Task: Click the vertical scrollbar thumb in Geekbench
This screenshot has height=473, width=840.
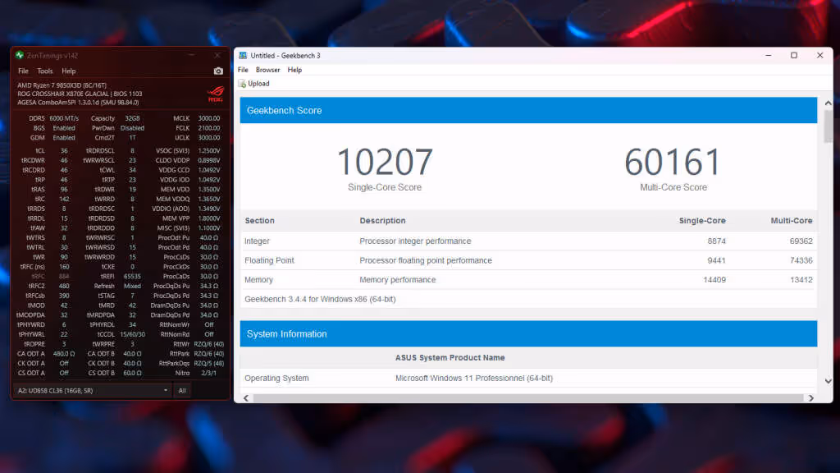Action: click(829, 126)
